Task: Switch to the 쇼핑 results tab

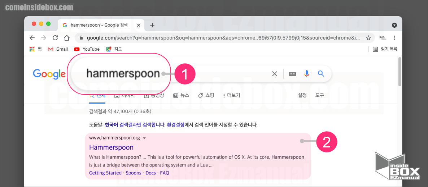Action: 206,96
